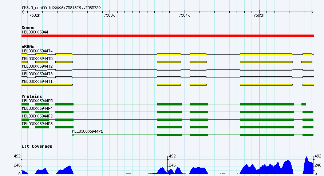Select the MELO3C006944P1 protein label

point(87,131)
